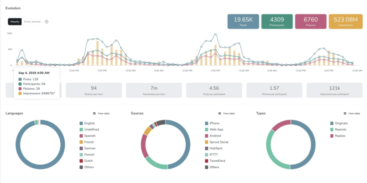Open View table link for Types
The height and width of the screenshot is (183, 367).
coord(354,114)
